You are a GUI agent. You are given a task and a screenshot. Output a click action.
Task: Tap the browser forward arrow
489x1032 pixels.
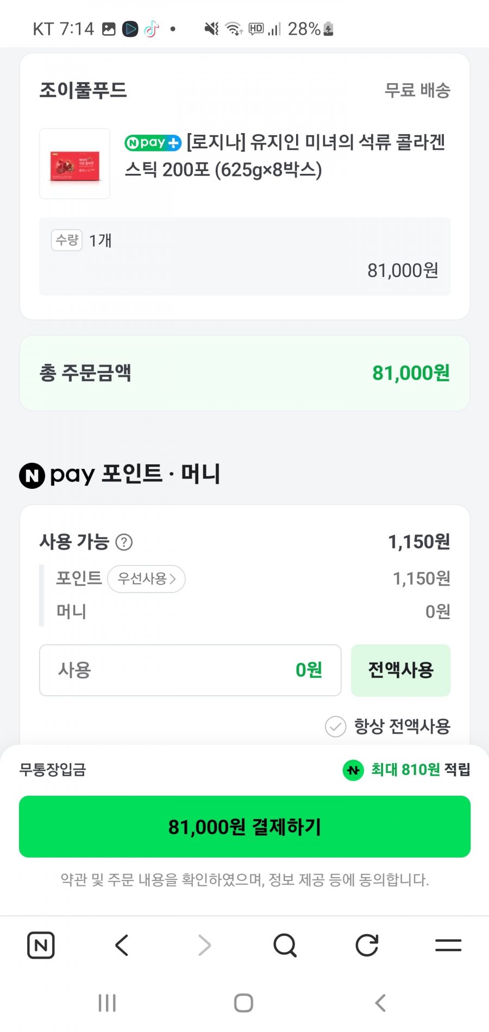pyautogui.click(x=204, y=945)
